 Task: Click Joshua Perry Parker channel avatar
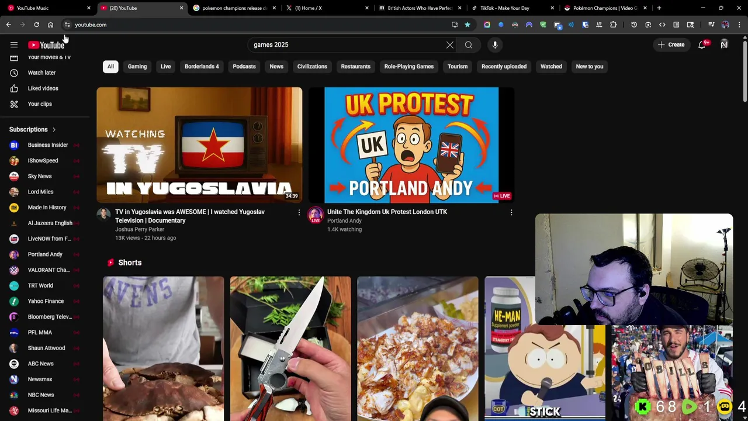[x=103, y=214]
